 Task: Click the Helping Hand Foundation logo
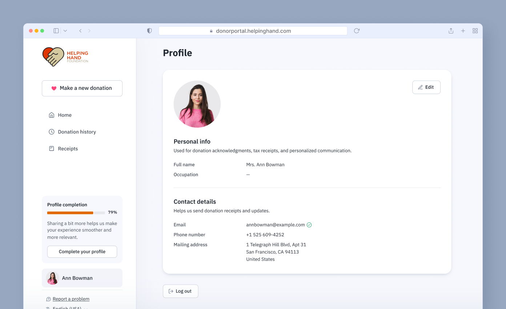(65, 56)
